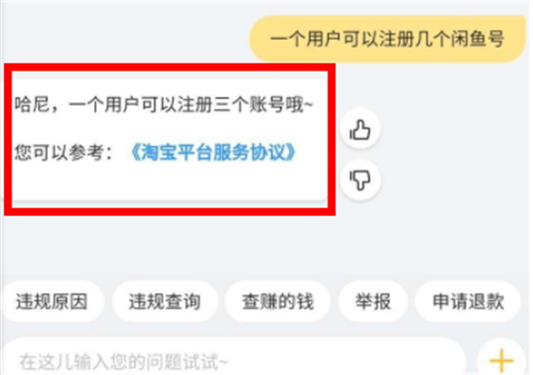Click empty chat space below the reply bubble

(265, 246)
